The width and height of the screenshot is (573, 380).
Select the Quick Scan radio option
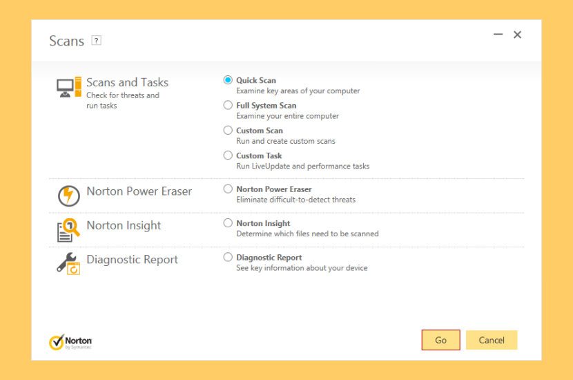[x=228, y=80]
